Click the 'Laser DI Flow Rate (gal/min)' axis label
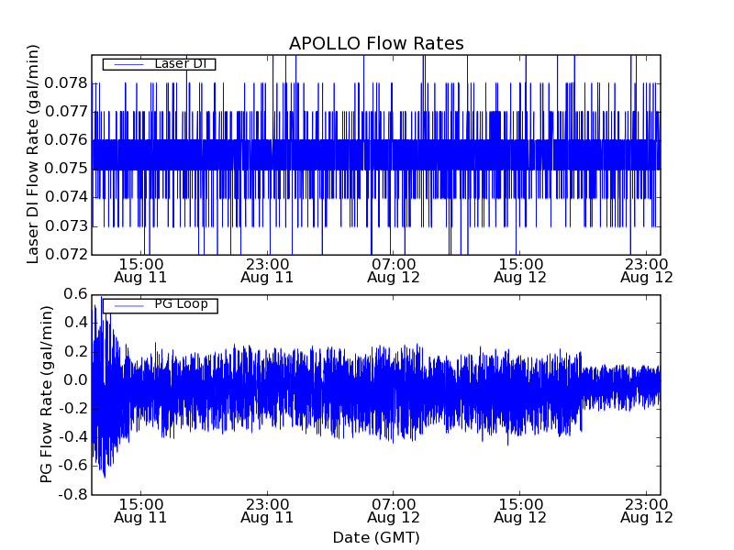Screen dimensions: 734x550 pyautogui.click(x=32, y=154)
